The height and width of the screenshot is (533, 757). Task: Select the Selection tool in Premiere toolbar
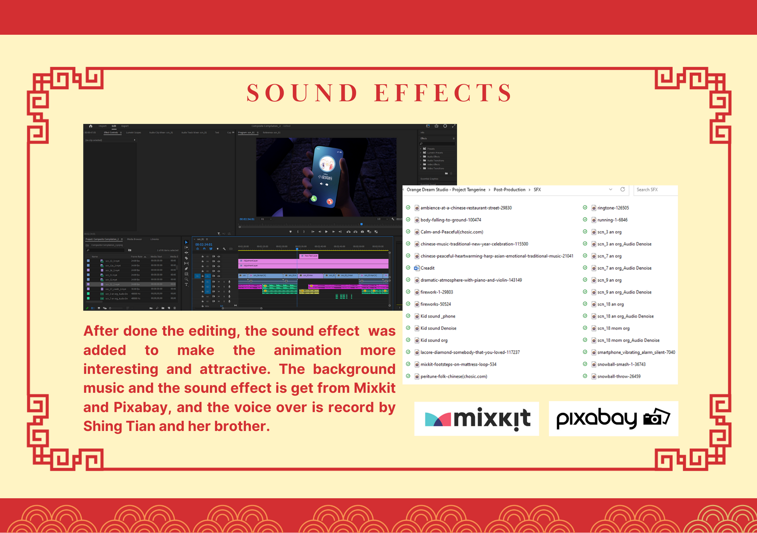coord(186,242)
